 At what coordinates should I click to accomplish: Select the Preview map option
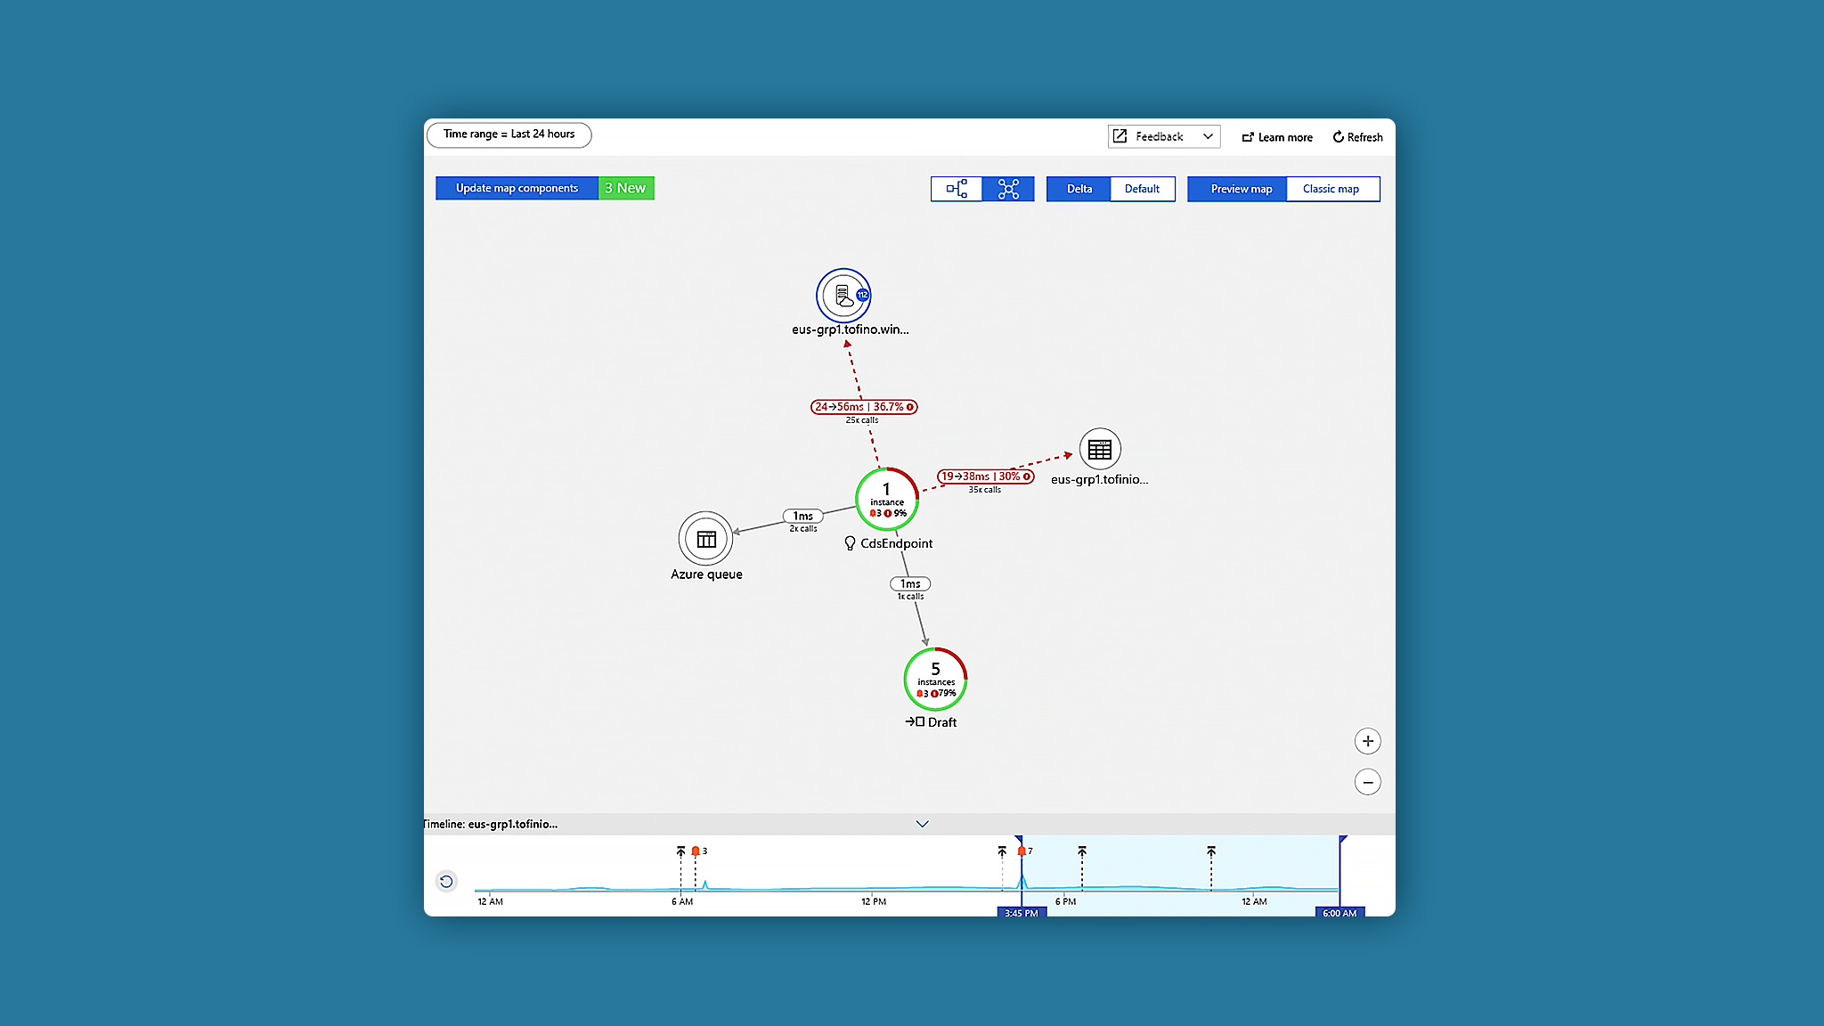1241,189
